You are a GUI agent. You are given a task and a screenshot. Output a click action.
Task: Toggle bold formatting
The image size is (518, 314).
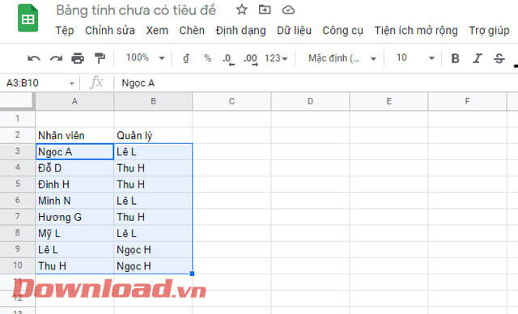[x=455, y=58]
